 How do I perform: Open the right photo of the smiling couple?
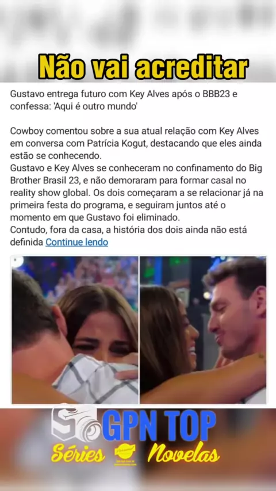[203, 330]
